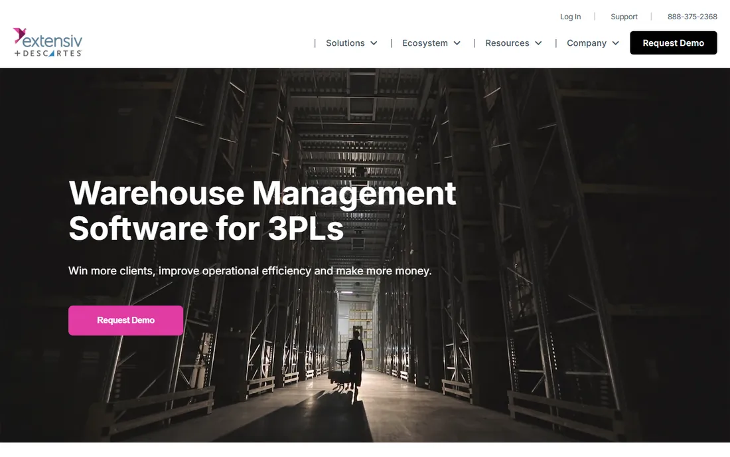The width and height of the screenshot is (730, 457).
Task: Expand the Resources chevron arrow
Action: tap(539, 43)
